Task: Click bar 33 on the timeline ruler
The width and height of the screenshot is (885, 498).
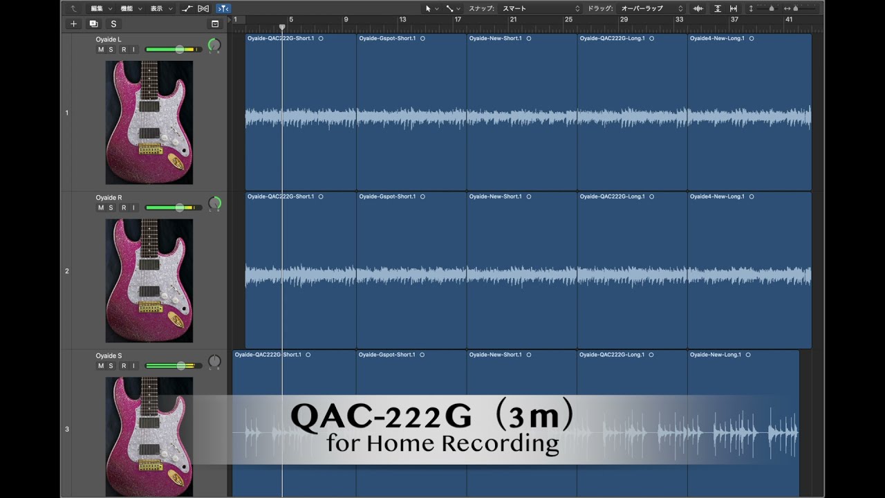Action: pos(680,19)
